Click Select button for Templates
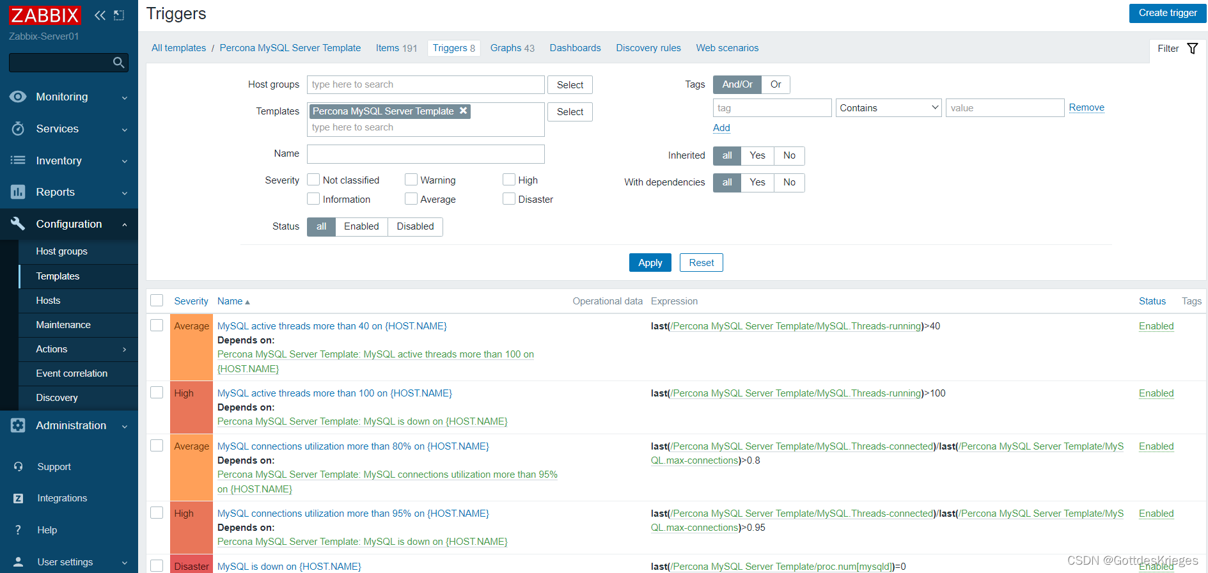1208x573 pixels. coord(570,112)
